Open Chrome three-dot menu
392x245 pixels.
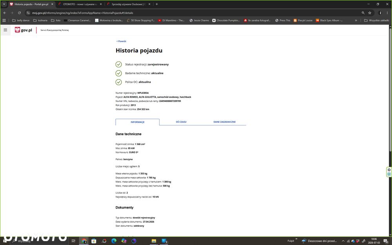click(x=387, y=13)
